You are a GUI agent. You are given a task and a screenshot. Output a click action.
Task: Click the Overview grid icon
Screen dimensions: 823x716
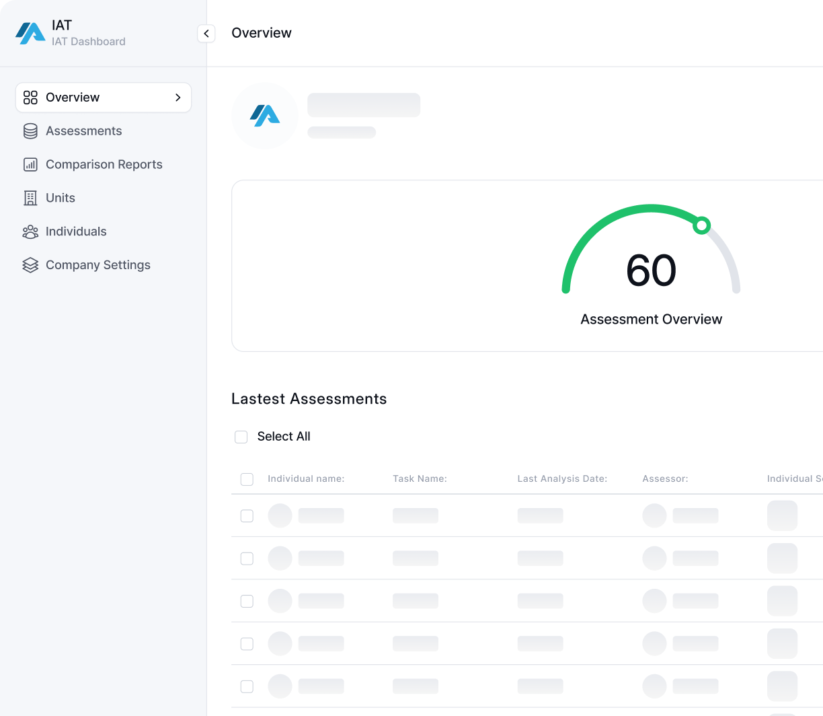30,98
